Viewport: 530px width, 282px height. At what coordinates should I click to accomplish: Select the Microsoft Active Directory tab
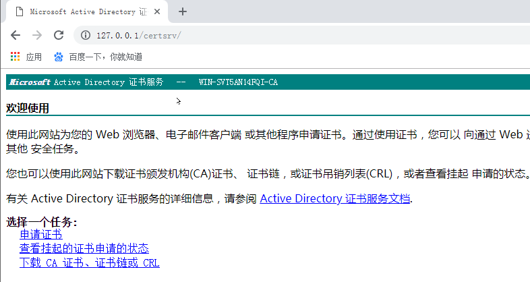point(87,12)
